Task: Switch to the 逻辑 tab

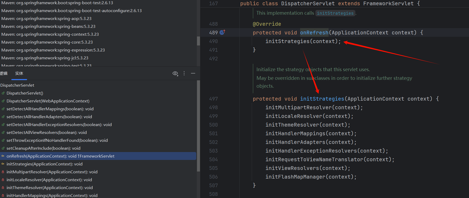Action: 4,74
